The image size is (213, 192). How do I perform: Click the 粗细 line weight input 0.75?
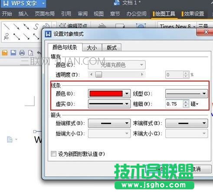pos(174,104)
